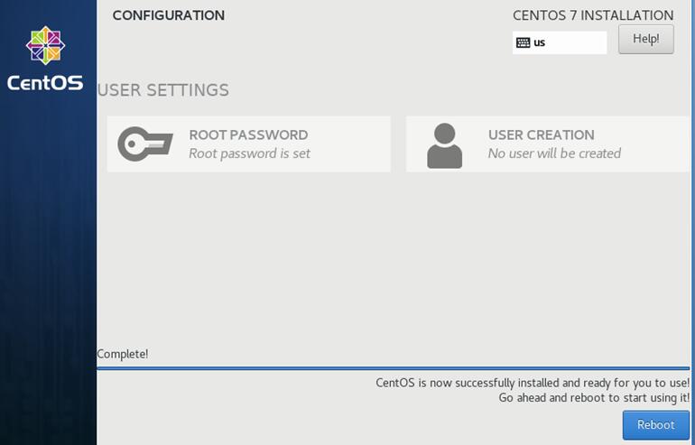Click the CENTOS 7 INSTALLATION title
Viewport: 695px width, 445px height.
point(593,15)
